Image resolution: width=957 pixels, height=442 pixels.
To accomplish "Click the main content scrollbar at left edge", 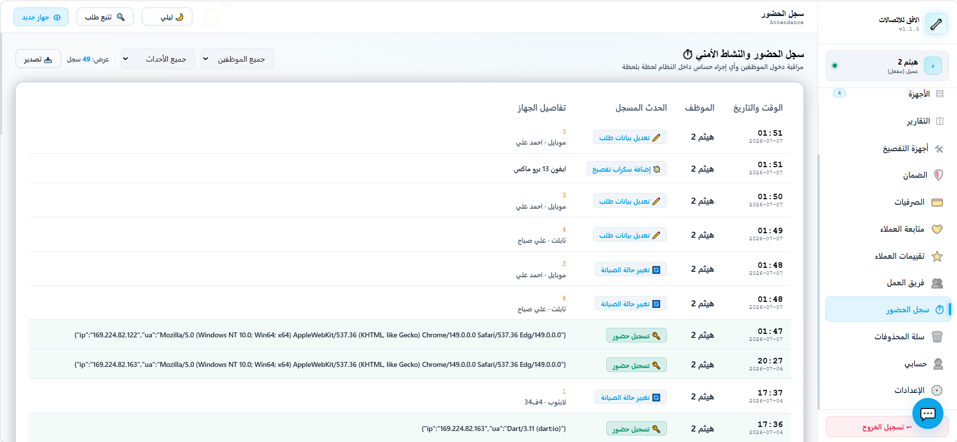I will click(2, 84).
